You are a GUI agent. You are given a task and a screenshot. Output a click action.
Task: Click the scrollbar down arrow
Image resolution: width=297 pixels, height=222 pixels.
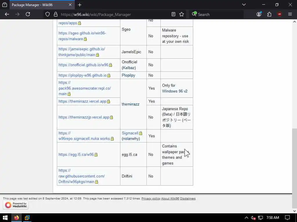[294, 211]
